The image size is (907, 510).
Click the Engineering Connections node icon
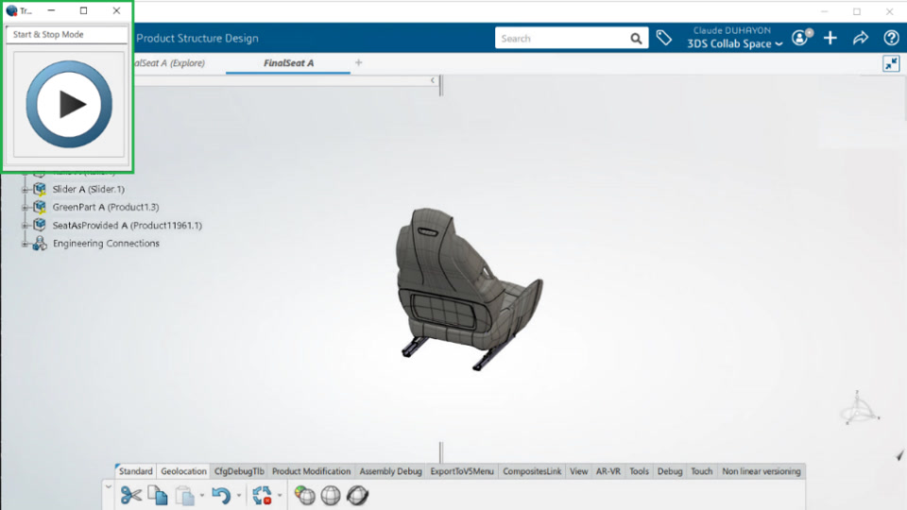pyautogui.click(x=40, y=244)
